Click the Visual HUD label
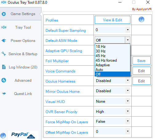 55,102
